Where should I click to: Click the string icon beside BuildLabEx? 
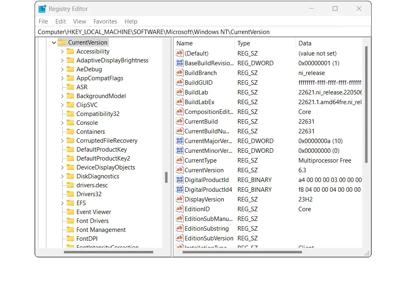[179, 102]
